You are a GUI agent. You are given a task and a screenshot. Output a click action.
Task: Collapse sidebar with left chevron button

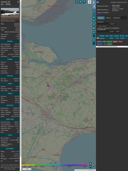[94, 6]
